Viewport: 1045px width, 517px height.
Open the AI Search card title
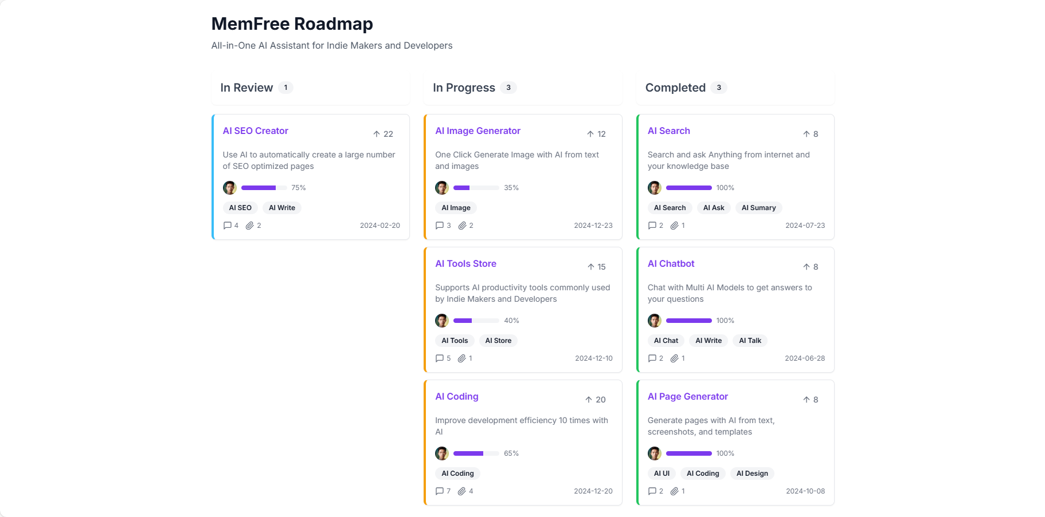(668, 131)
